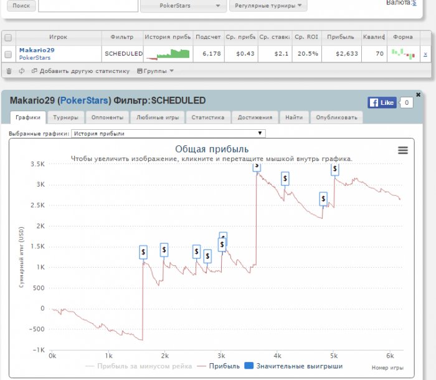This screenshot has width=436, height=380.
Task: Click the 20.5% ROI value
Action: click(308, 54)
